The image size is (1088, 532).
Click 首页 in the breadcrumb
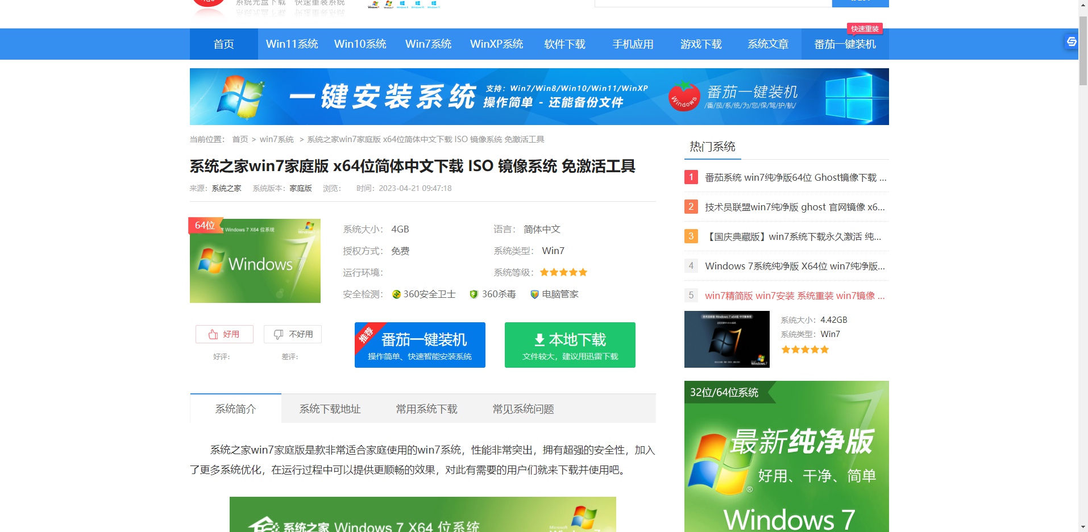click(240, 139)
